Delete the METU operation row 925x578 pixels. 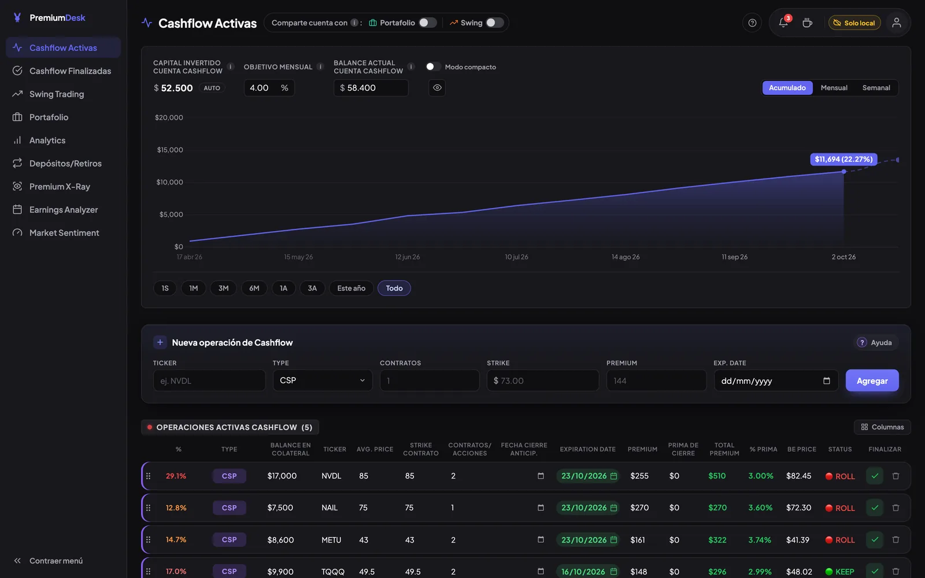(896, 540)
